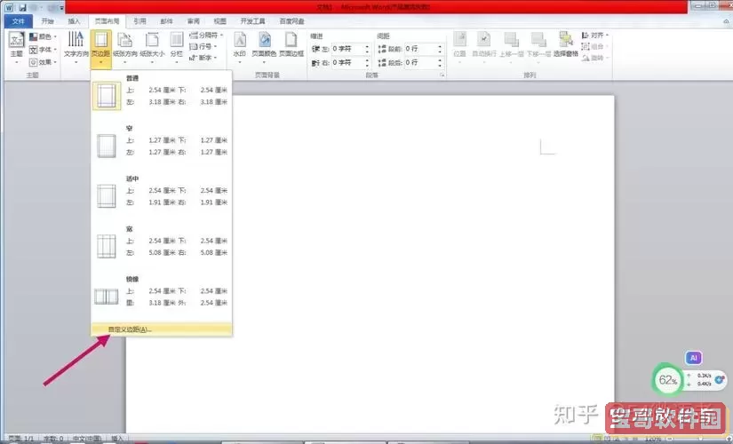The width and height of the screenshot is (733, 444).
Task: Open the 开发工具 (Developer) tab
Action: click(x=252, y=21)
